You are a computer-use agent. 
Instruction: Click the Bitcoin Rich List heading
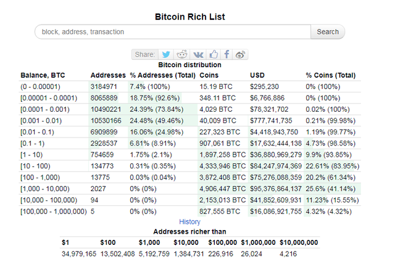(189, 17)
